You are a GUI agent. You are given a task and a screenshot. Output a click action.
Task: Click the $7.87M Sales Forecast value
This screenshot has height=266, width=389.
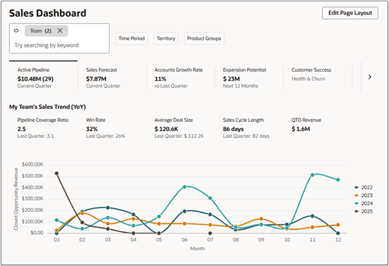pos(96,79)
